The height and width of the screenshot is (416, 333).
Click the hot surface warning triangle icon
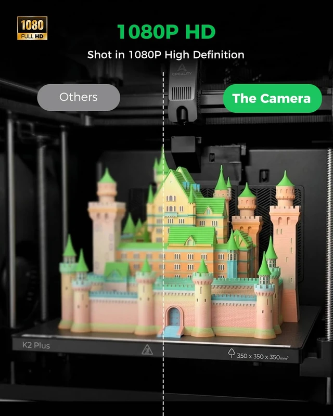147,349
